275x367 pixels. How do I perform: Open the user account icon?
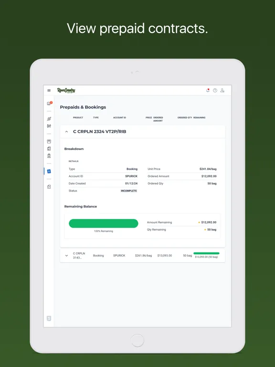(x=222, y=90)
